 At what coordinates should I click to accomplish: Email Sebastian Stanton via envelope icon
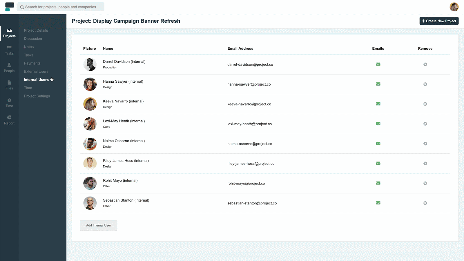click(x=378, y=203)
